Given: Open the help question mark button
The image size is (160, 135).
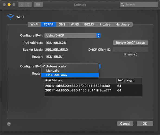Looking at the screenshot, I should coord(9,124).
